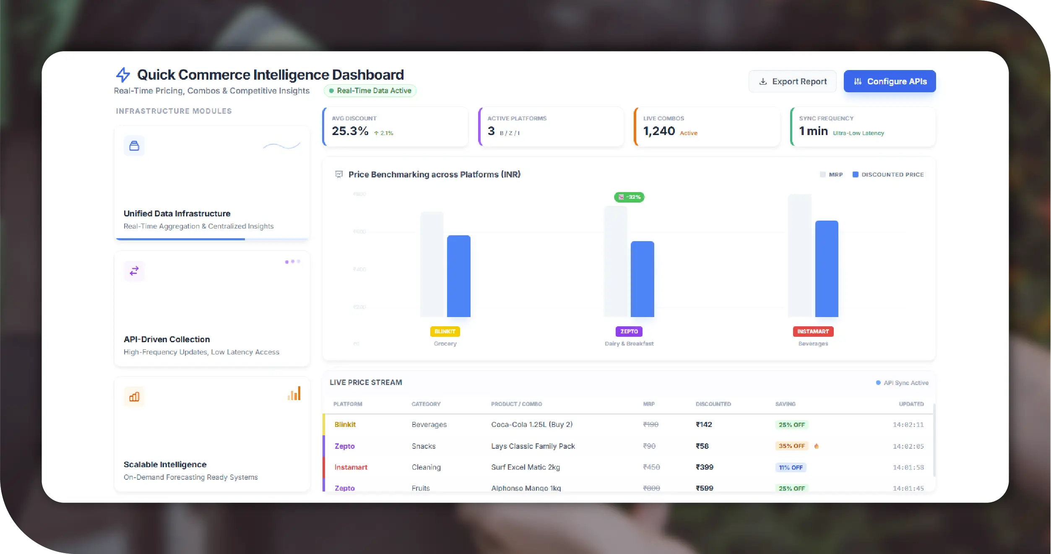Click the Unified Data Infrastructure progress bar
This screenshot has height=554, width=1051.
tap(212, 239)
